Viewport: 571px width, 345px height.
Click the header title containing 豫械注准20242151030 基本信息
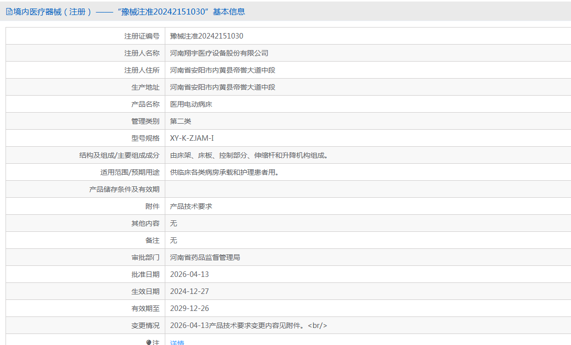pos(129,12)
